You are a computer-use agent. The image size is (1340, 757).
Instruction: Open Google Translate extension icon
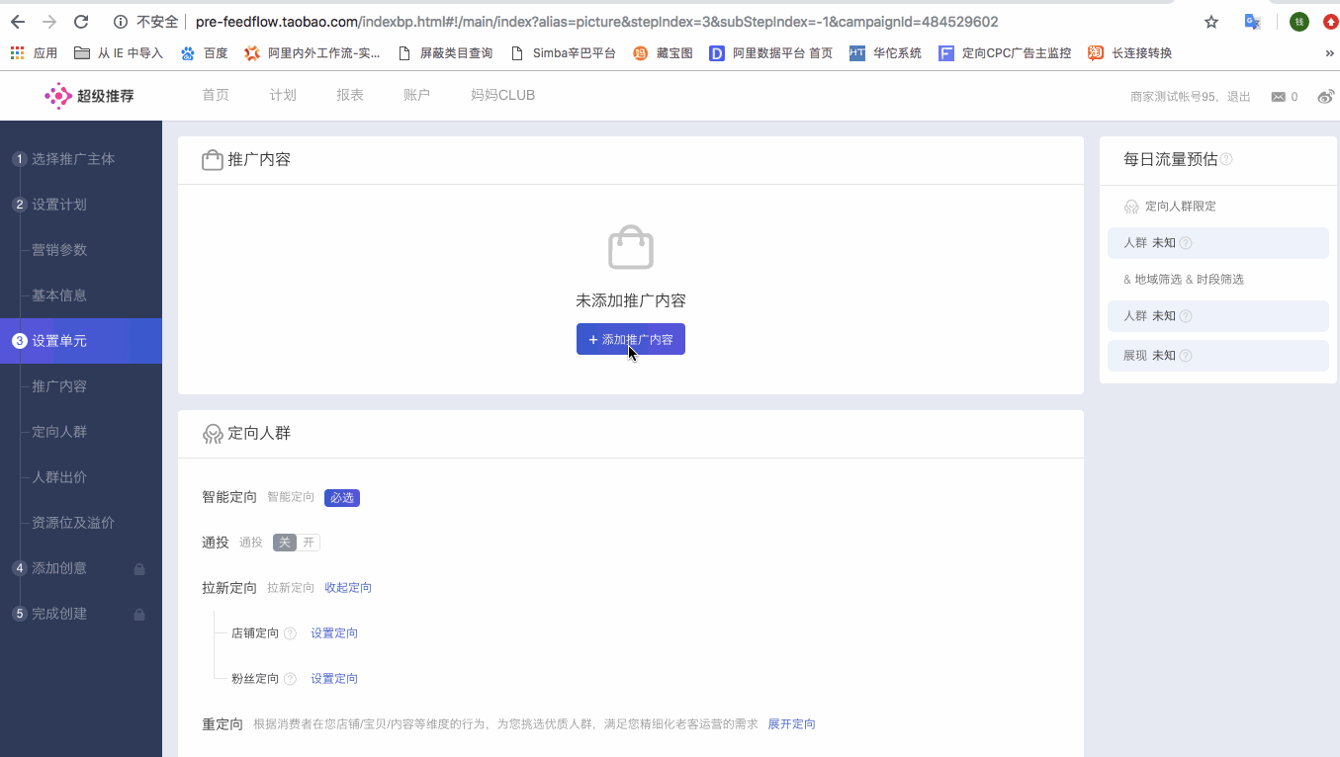coord(1252,22)
